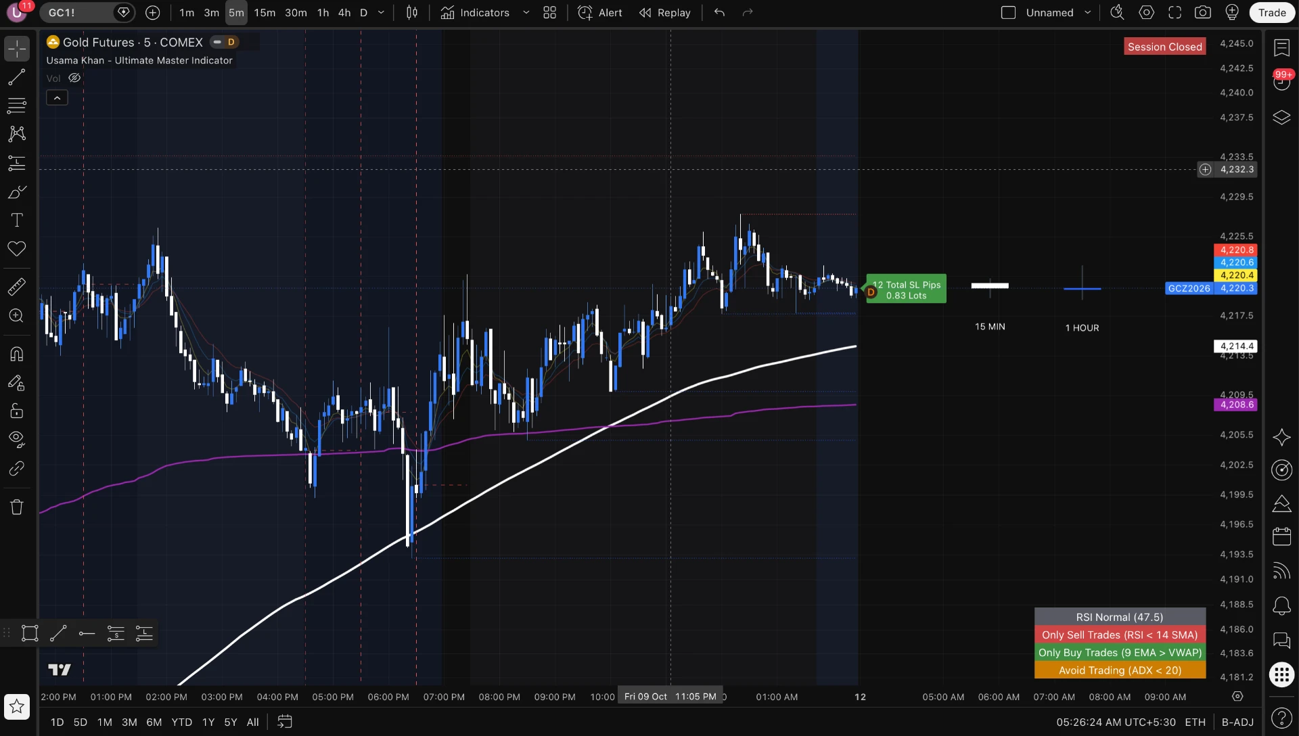The image size is (1299, 736).
Task: Remove drawings with trash icon
Action: click(17, 507)
